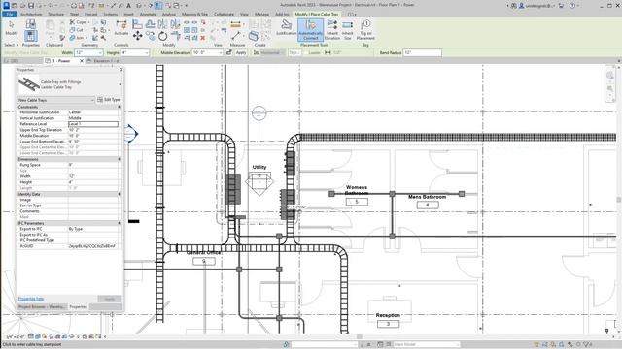Click the Revit application logo button
Image resolution: width=622 pixels, height=349 pixels.
point(6,5)
